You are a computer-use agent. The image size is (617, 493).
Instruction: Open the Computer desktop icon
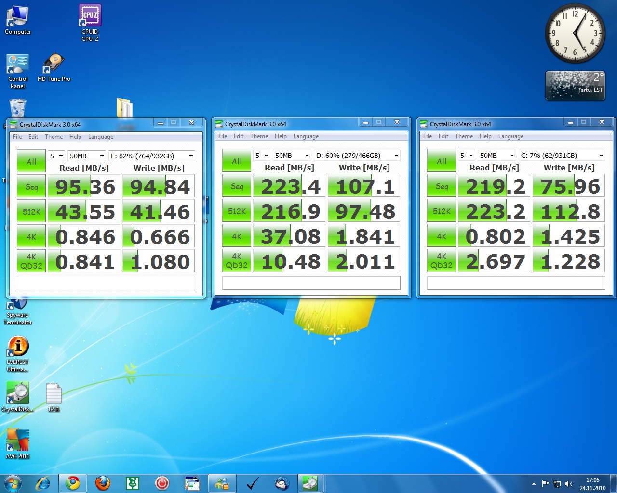18,20
